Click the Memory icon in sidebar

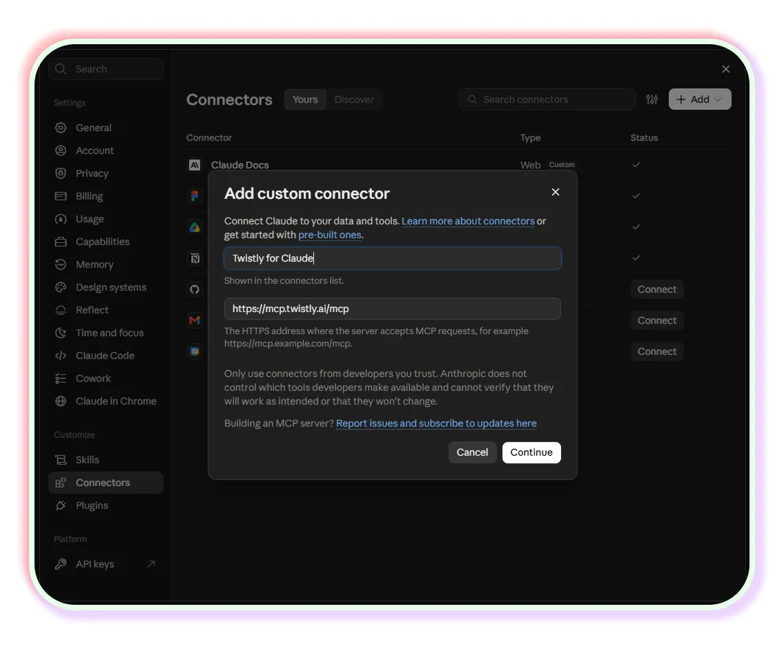point(61,264)
